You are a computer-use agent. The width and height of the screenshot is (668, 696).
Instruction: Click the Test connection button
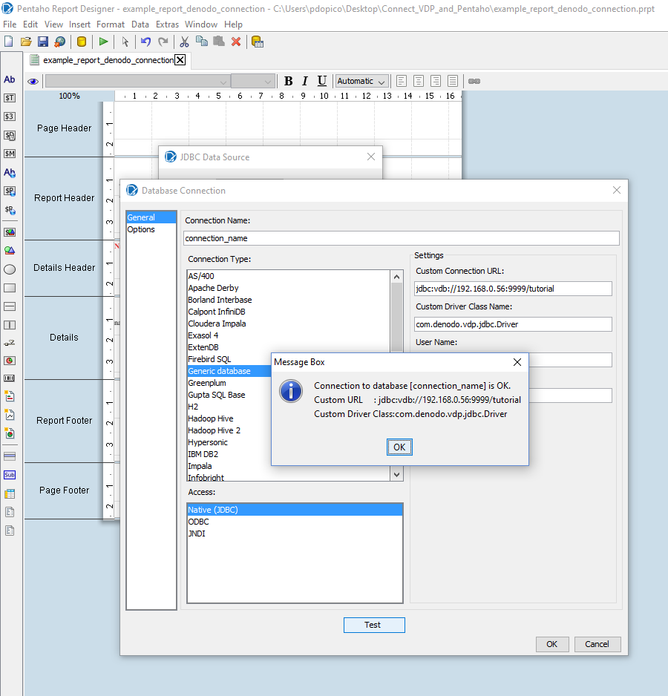pos(373,625)
